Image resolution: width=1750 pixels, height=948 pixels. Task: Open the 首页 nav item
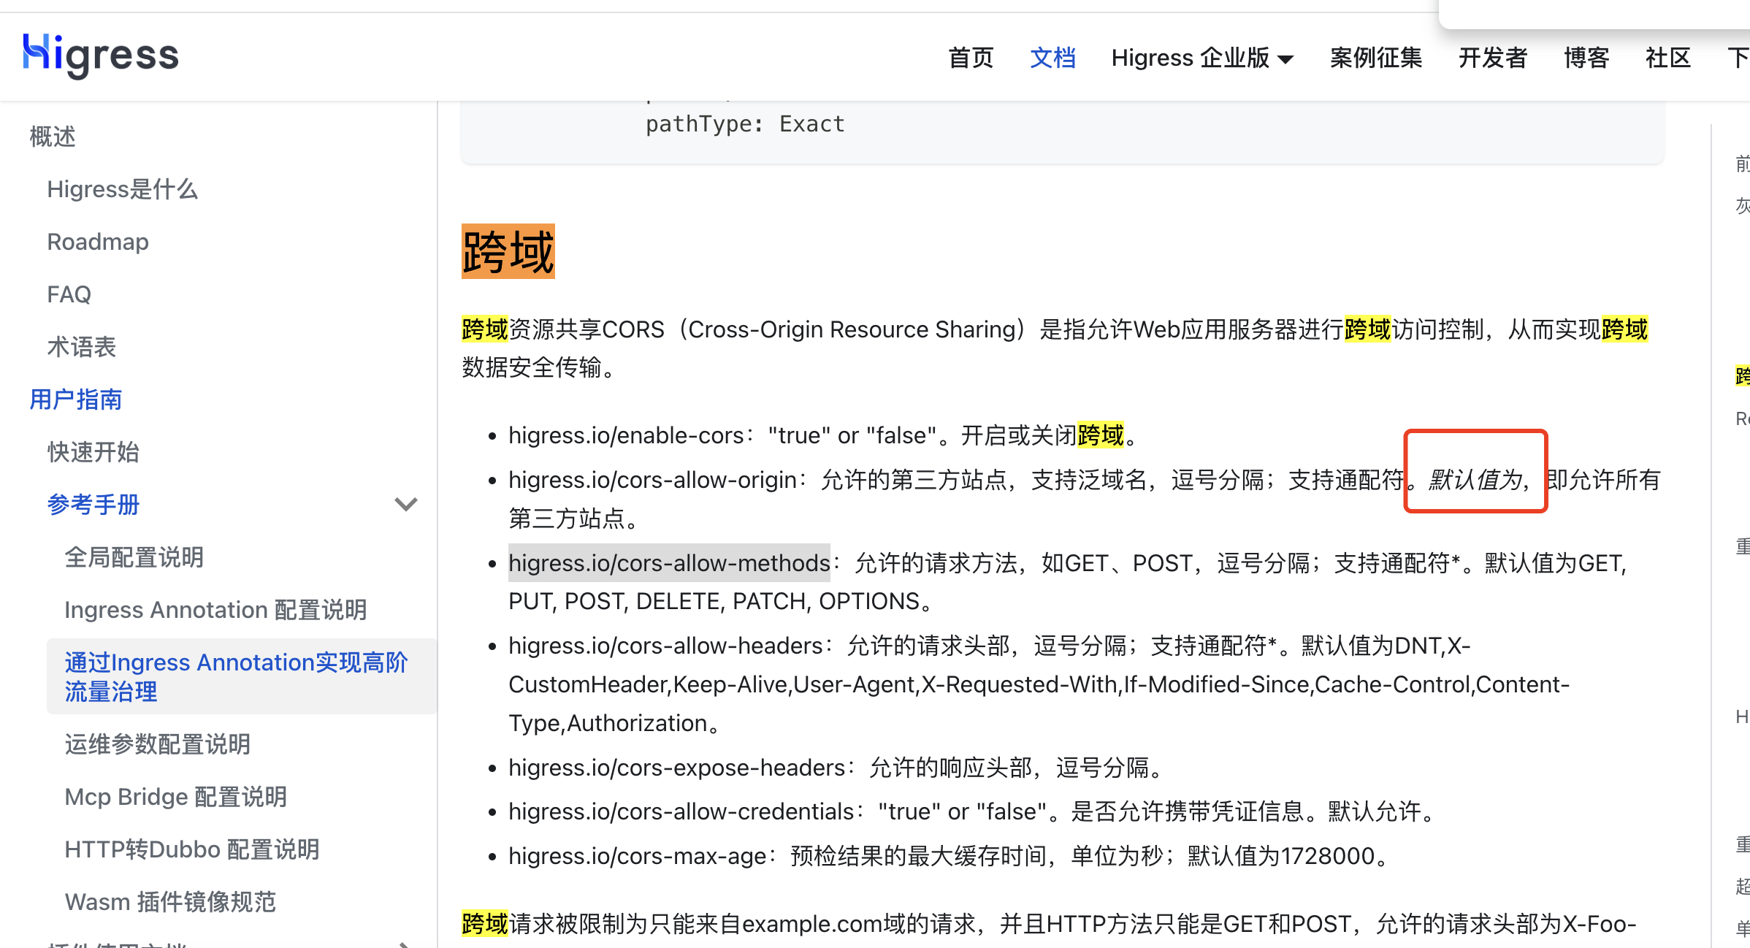(971, 58)
